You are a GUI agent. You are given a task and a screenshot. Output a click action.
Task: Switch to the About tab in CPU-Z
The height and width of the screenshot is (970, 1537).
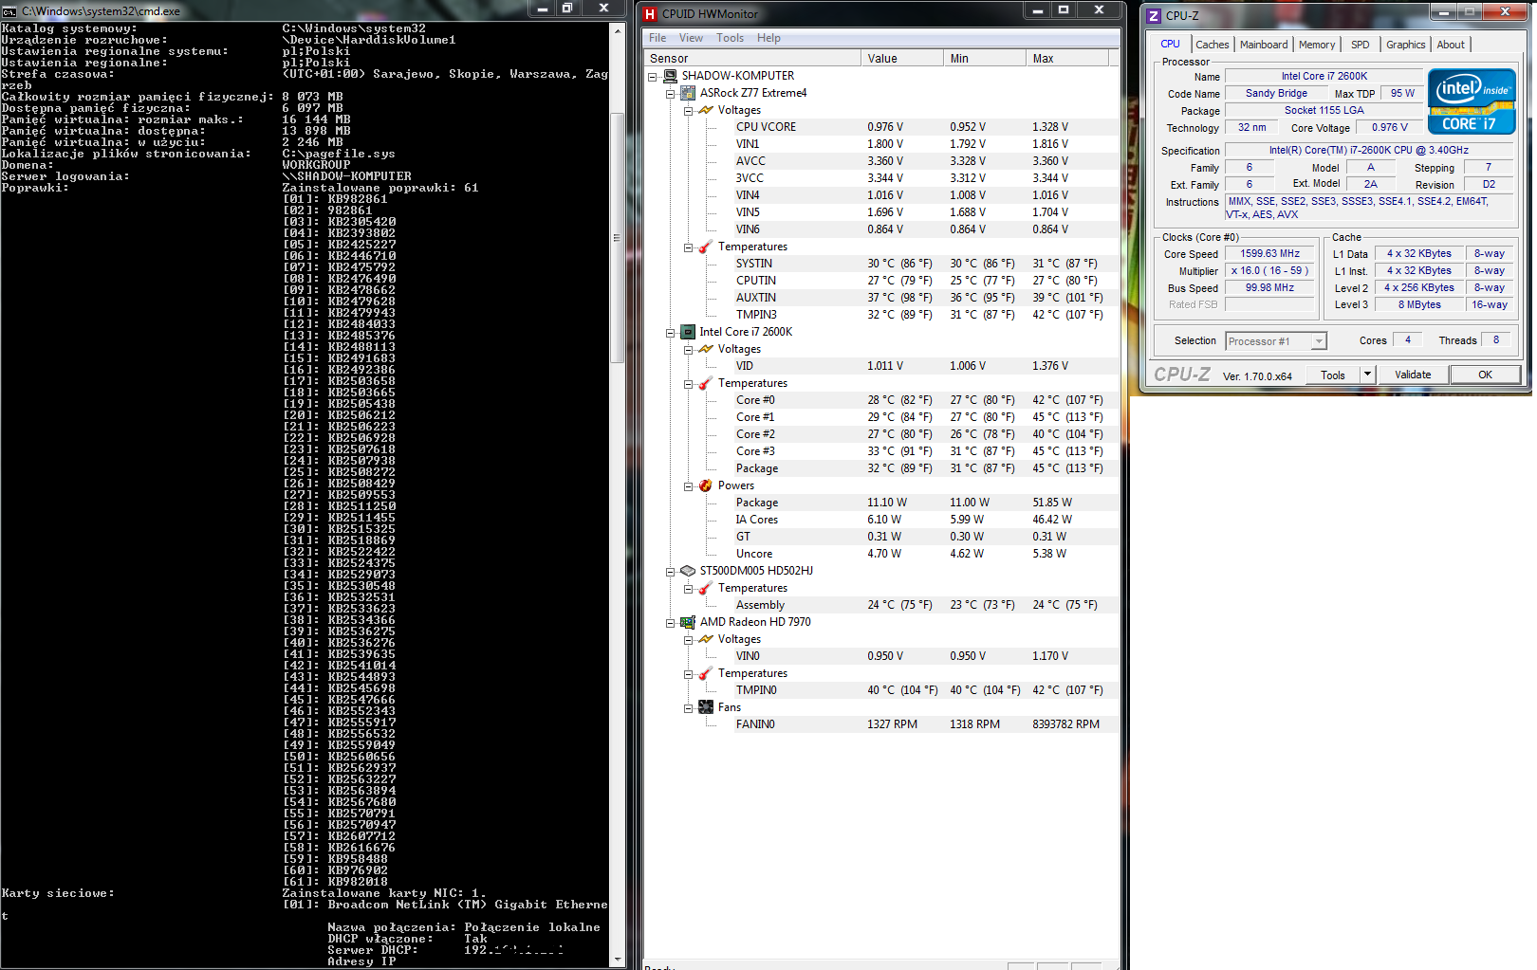coord(1450,45)
